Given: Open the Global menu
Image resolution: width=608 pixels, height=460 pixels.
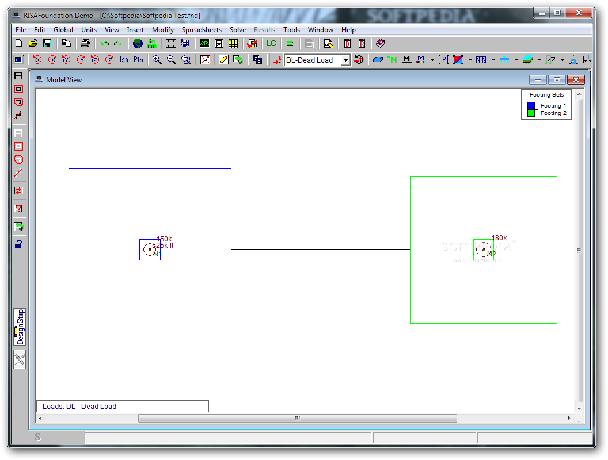Looking at the screenshot, I should [x=63, y=30].
